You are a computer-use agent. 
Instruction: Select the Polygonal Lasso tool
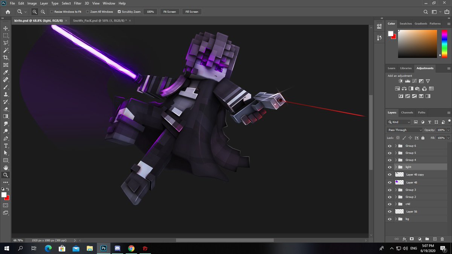pos(6,43)
